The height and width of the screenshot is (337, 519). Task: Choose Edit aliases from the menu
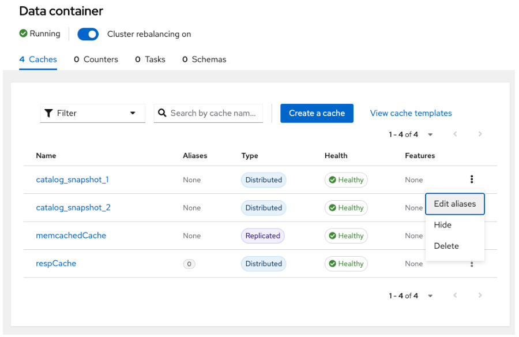pyautogui.click(x=455, y=204)
